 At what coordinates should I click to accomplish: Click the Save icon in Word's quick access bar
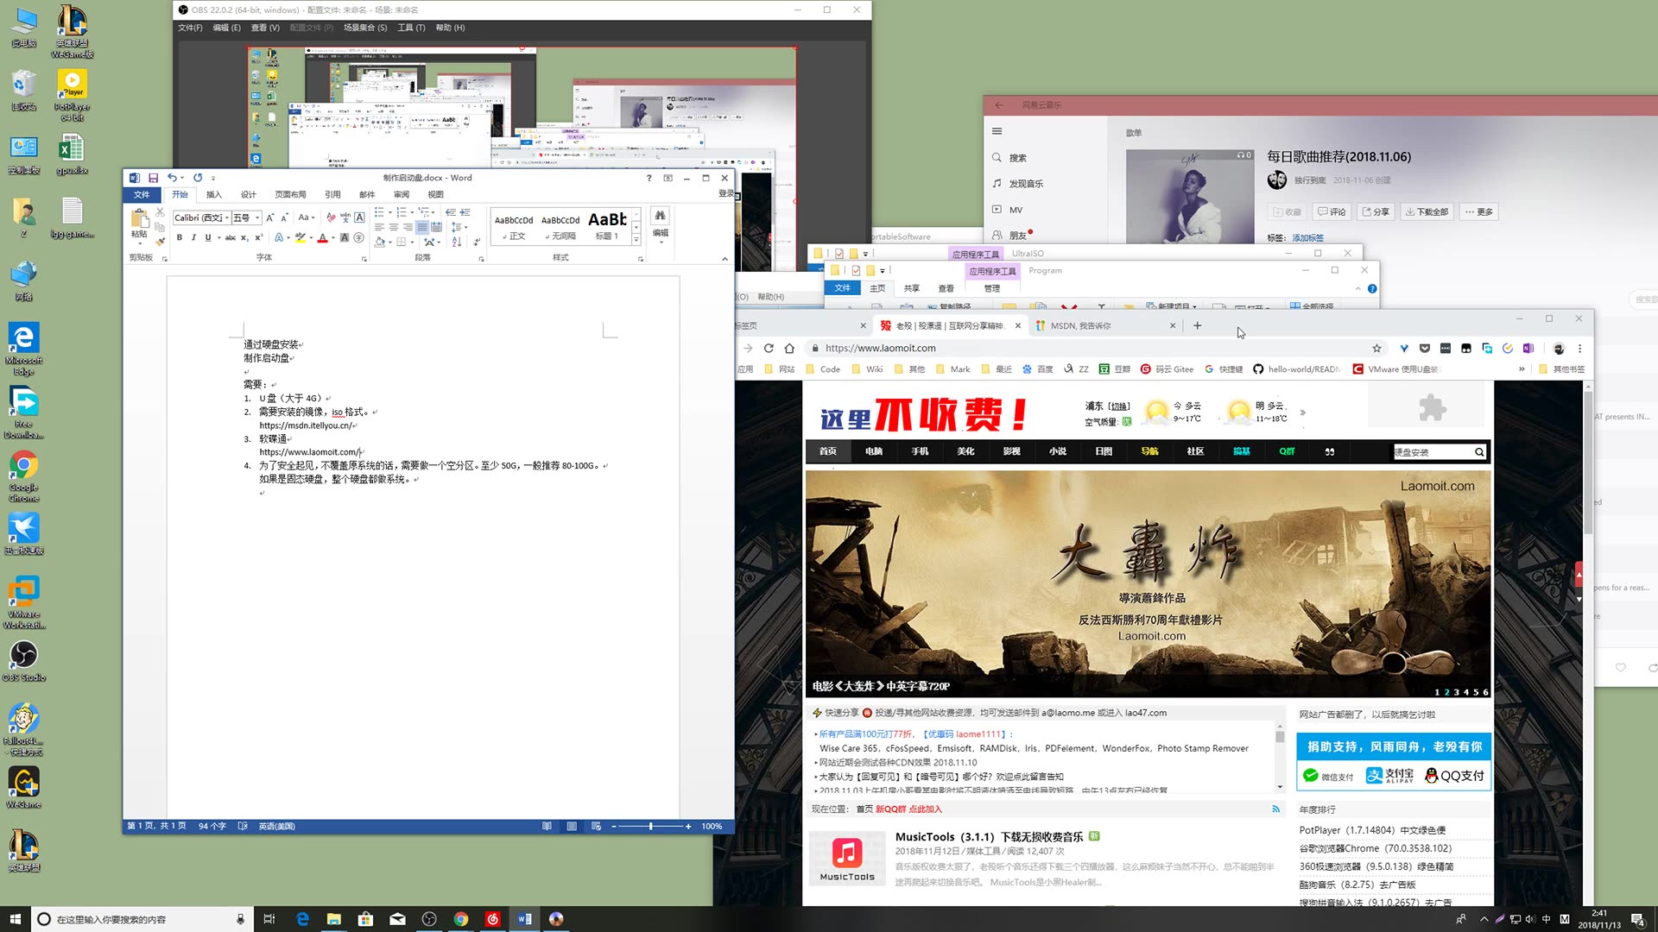154,177
